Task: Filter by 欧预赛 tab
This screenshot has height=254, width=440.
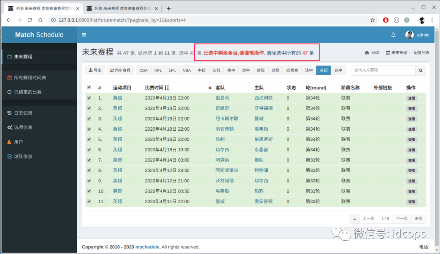Action: pos(292,70)
